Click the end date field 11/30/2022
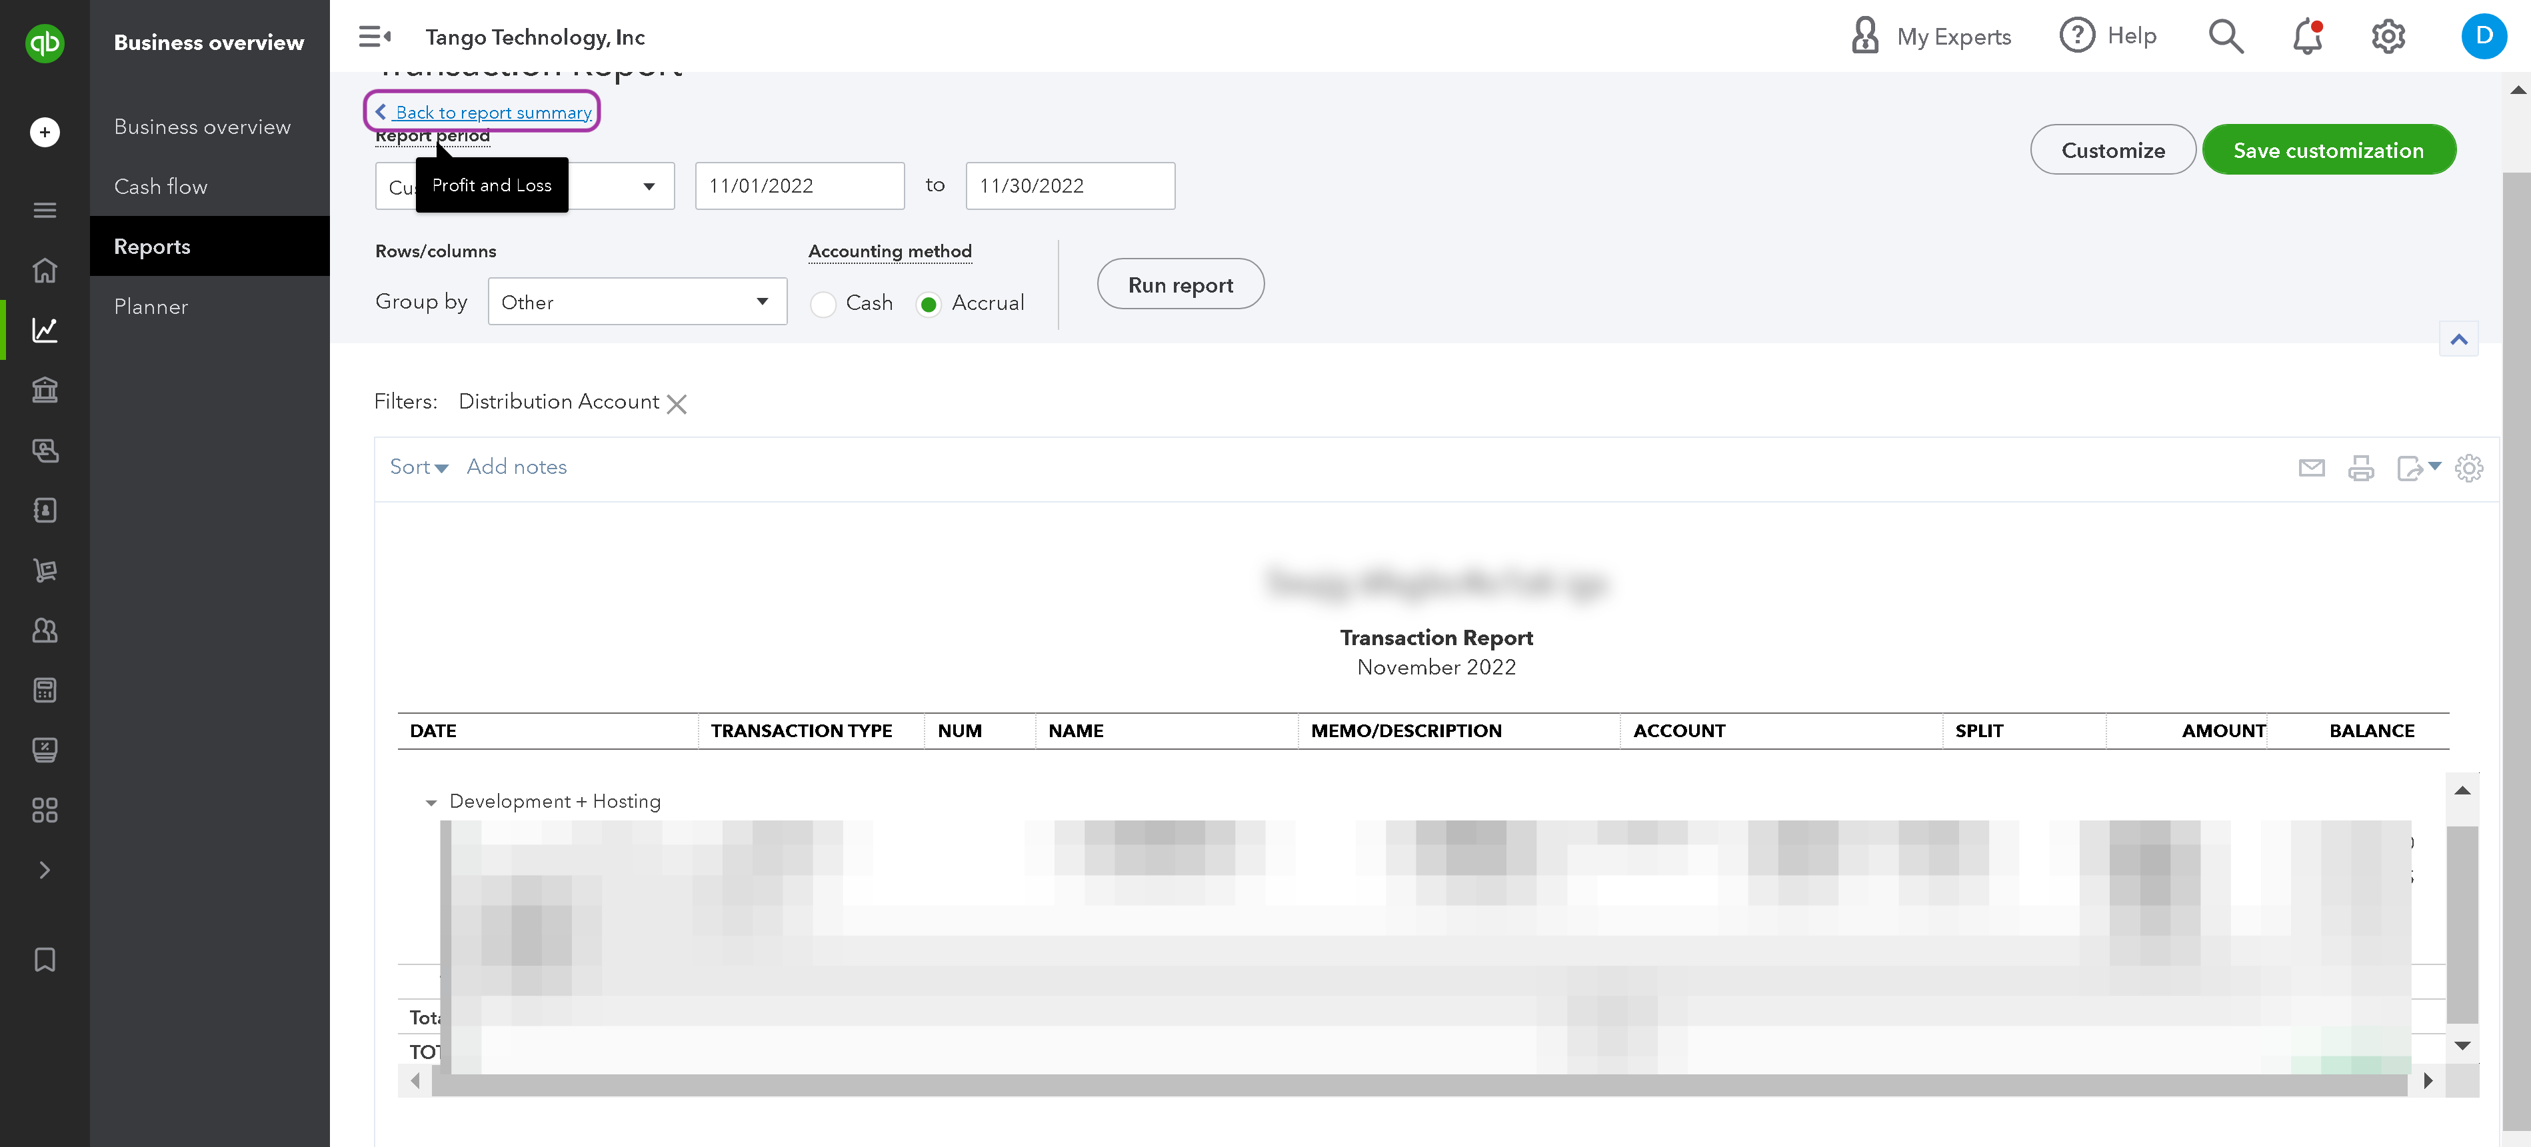 pos(1070,185)
